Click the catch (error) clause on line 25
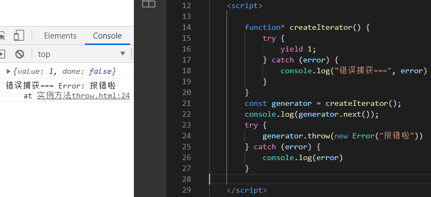The height and width of the screenshot is (197, 431). 282,147
